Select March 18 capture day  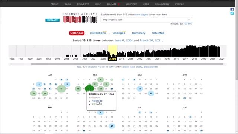point(140,89)
